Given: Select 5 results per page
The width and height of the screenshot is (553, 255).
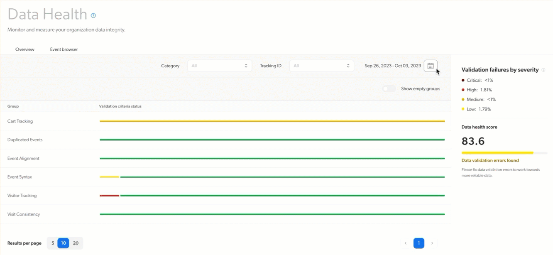Looking at the screenshot, I should [x=52, y=243].
